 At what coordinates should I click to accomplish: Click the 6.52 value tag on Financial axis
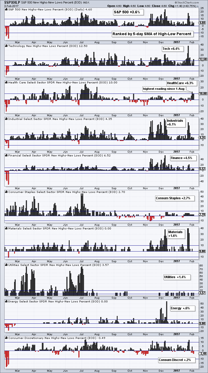pyautogui.click(x=202, y=169)
